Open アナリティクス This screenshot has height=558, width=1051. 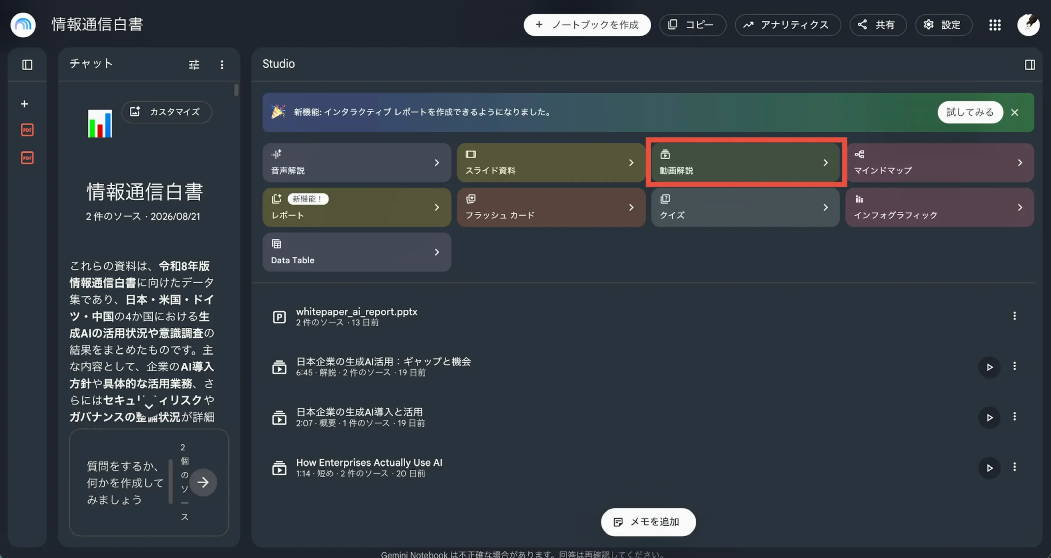(787, 25)
